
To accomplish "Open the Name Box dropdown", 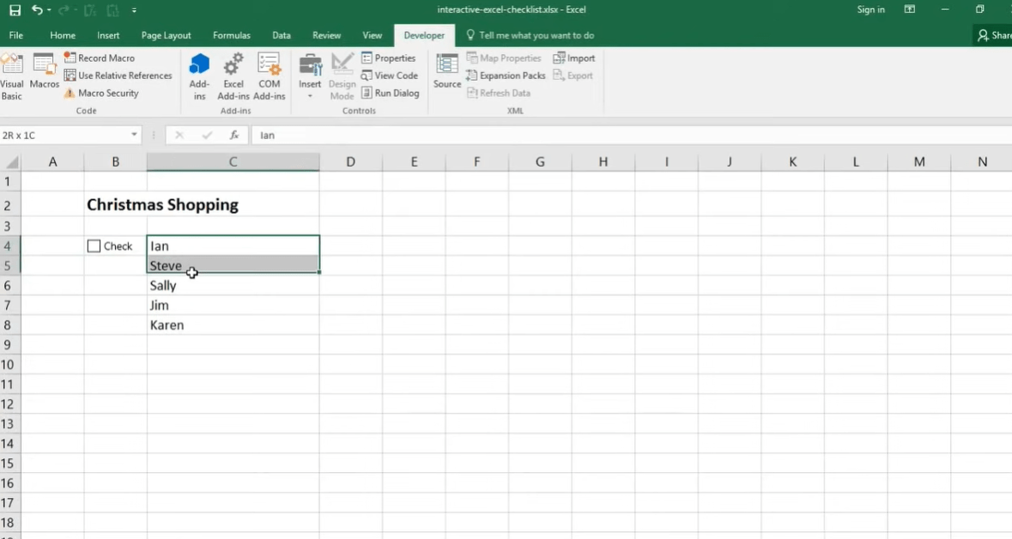I will pos(134,135).
